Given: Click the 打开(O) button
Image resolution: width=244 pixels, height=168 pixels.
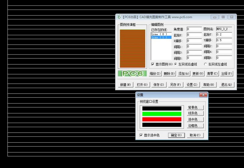Looking at the screenshot, I should click(142, 85).
